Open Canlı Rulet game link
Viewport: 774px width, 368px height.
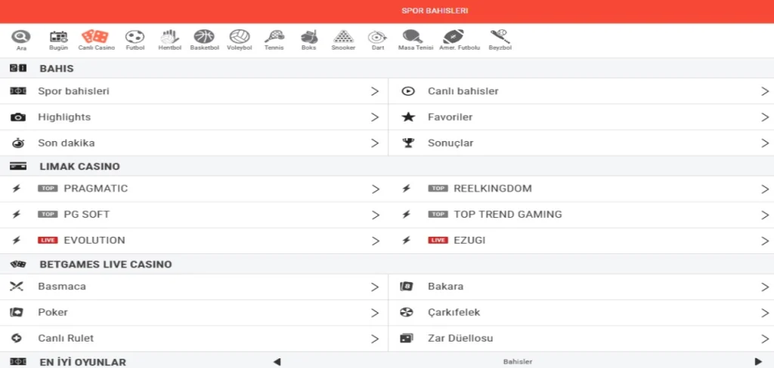click(x=66, y=339)
